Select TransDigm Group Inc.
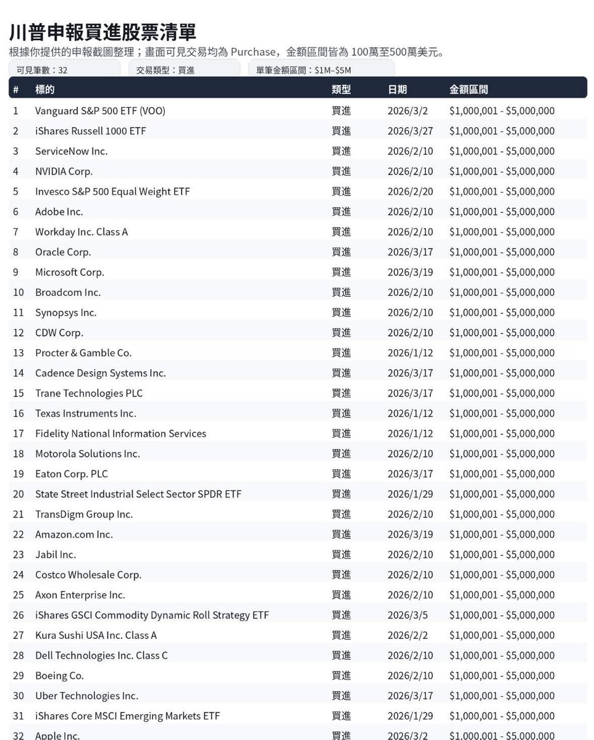Viewport: 594px width, 740px height. point(84,514)
